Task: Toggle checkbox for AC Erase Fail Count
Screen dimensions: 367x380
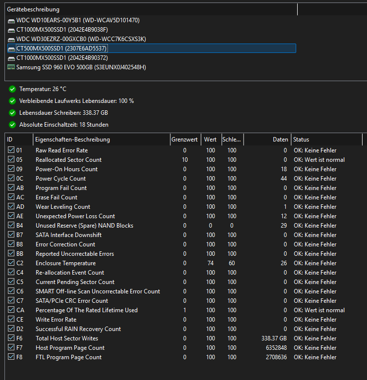Action: tap(11, 197)
